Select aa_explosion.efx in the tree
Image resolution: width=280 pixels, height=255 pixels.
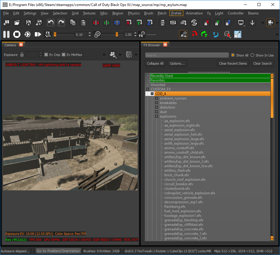point(177,121)
